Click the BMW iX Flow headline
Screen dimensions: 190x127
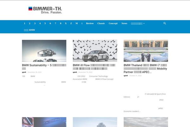[94, 67]
